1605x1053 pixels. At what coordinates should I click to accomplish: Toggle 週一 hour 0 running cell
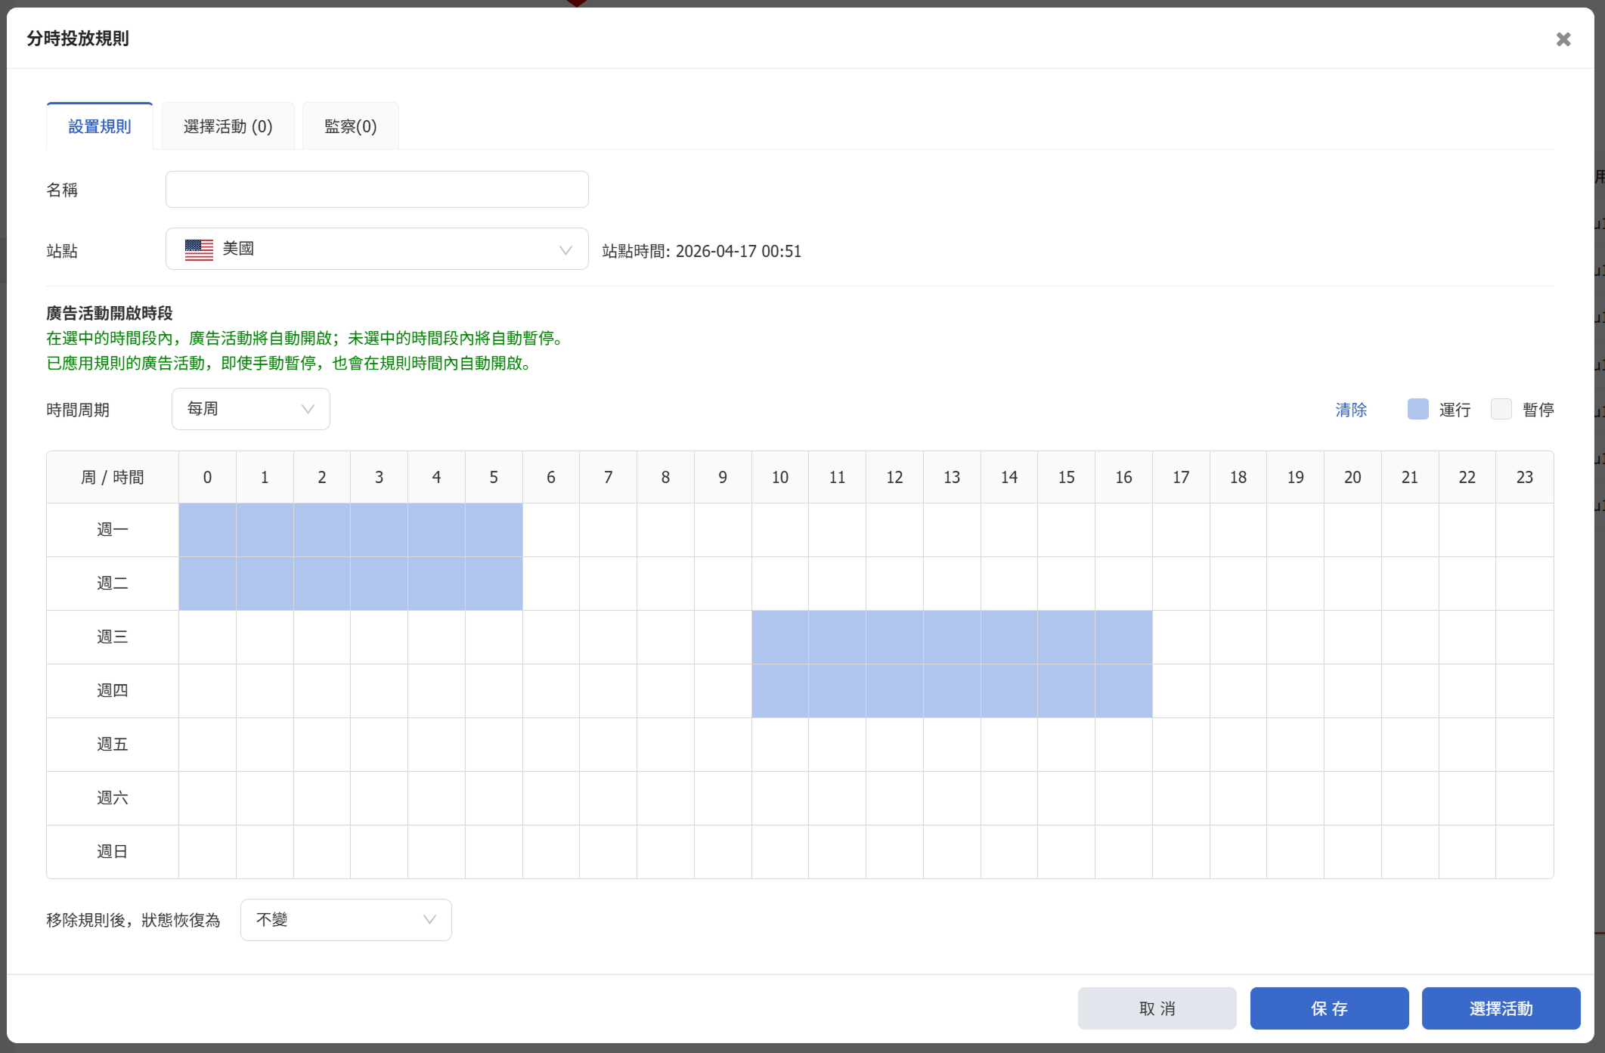[x=207, y=530]
